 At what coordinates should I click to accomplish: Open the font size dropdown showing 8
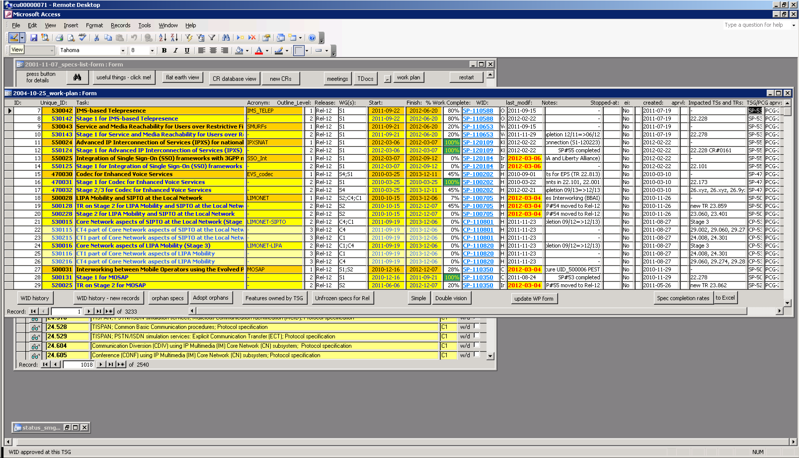pos(152,51)
